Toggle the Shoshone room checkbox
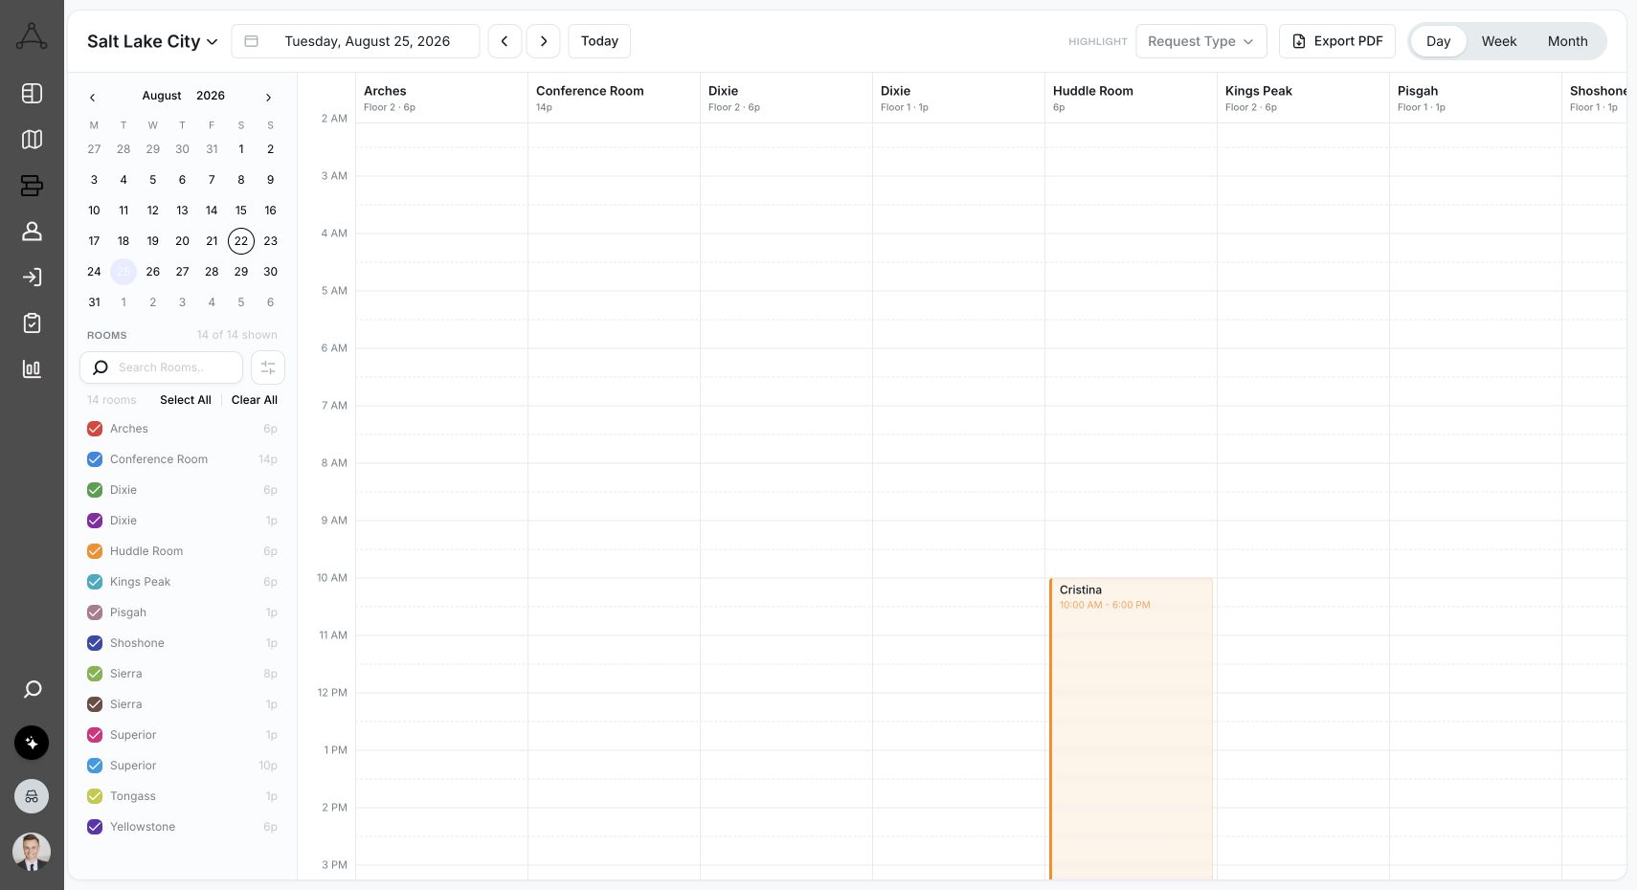The height and width of the screenshot is (890, 1637). pos(95,643)
